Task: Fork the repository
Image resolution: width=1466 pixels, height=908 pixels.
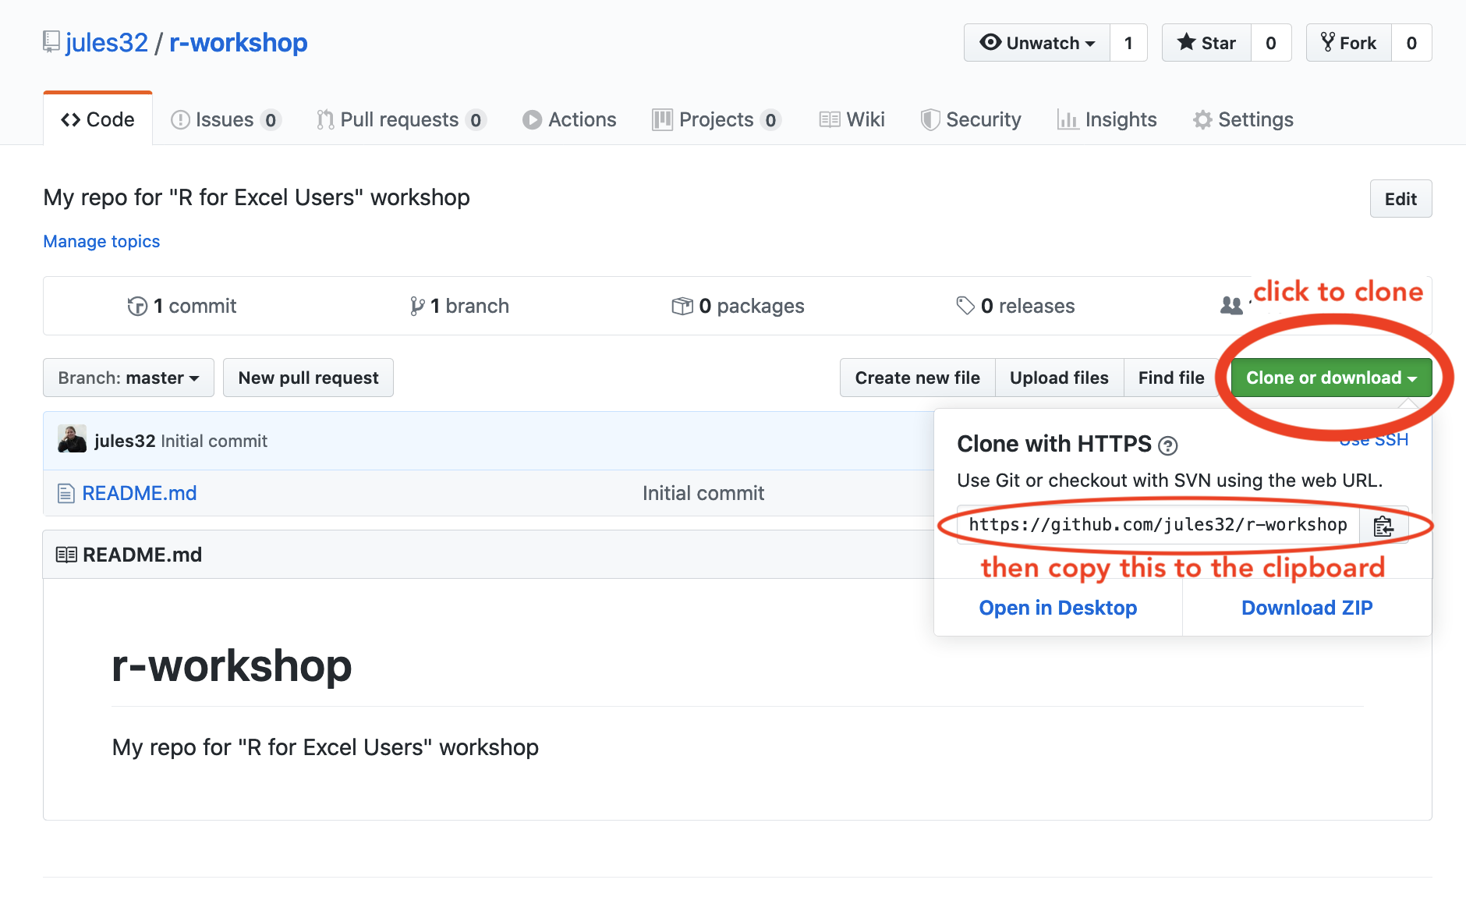Action: click(x=1349, y=43)
